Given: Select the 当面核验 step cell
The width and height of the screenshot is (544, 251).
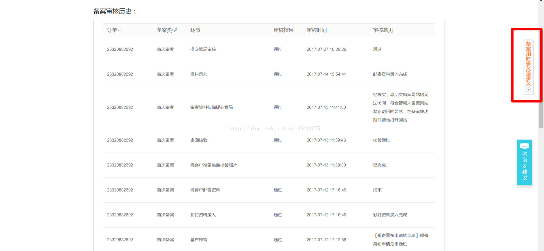Looking at the screenshot, I should tap(199, 140).
